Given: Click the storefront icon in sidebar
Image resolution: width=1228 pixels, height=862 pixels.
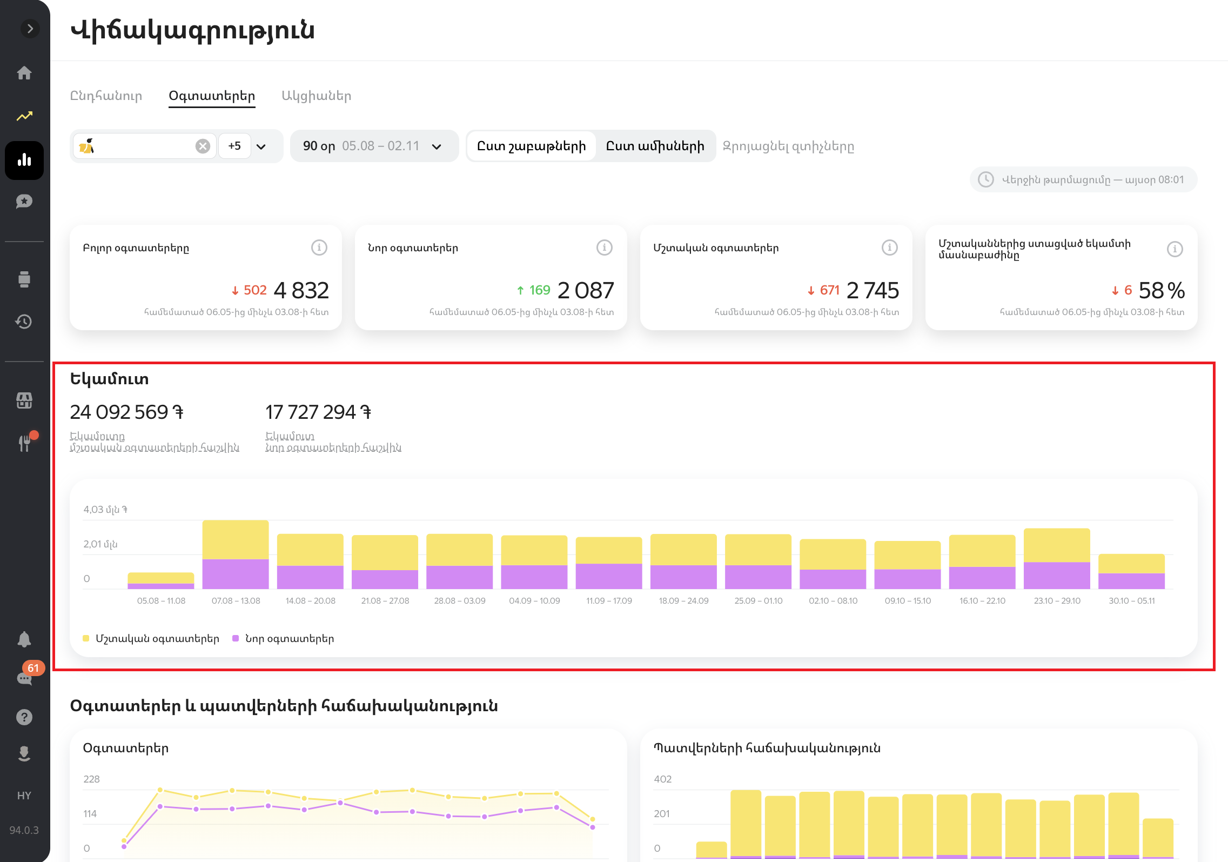Looking at the screenshot, I should [x=24, y=400].
